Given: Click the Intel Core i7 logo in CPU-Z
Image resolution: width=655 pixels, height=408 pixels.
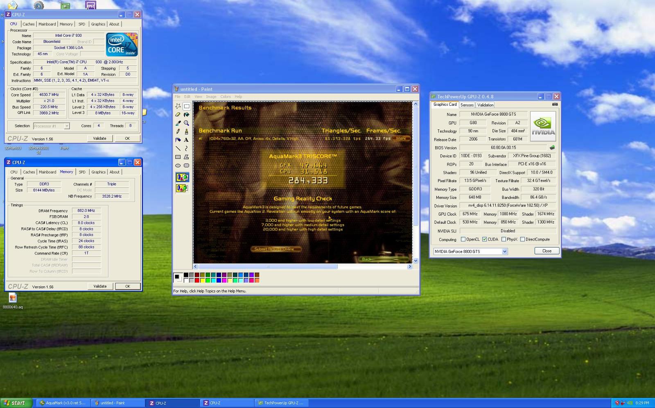Looking at the screenshot, I should point(122,45).
